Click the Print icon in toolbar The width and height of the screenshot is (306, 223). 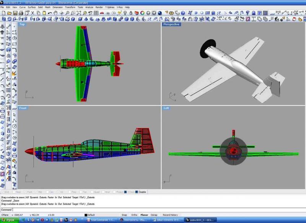[21, 13]
